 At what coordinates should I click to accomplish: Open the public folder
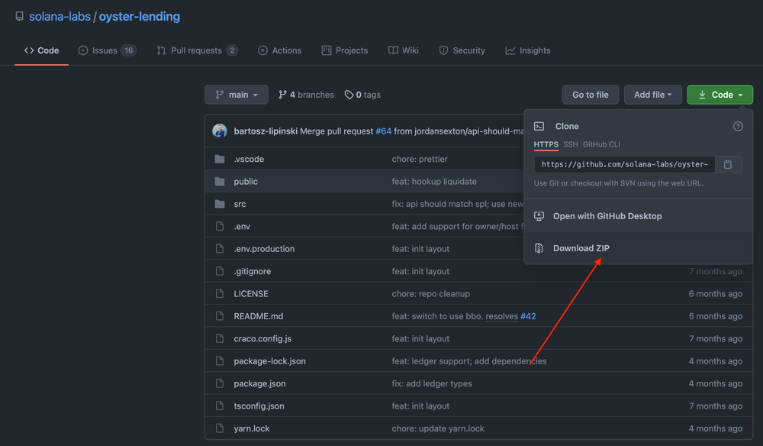tap(246, 181)
